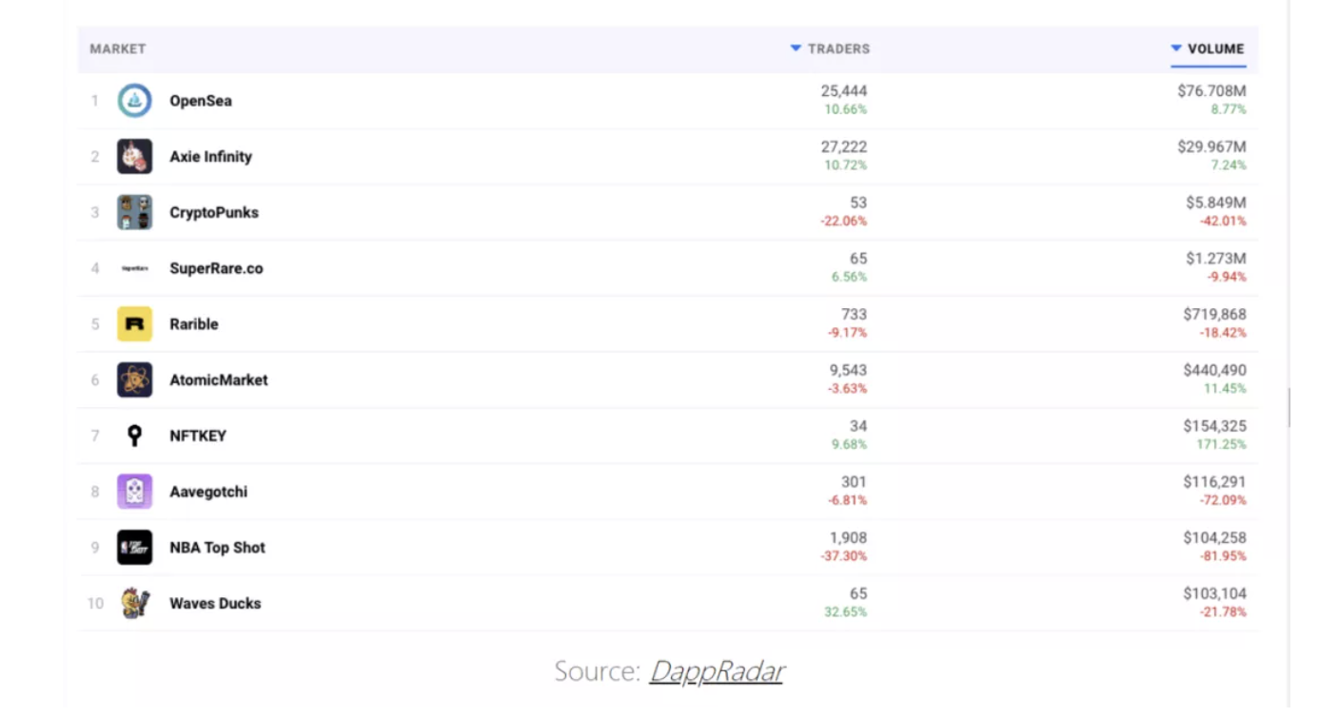Click the AtomicMarket logo icon
Image resolution: width=1319 pixels, height=717 pixels.
(x=134, y=380)
